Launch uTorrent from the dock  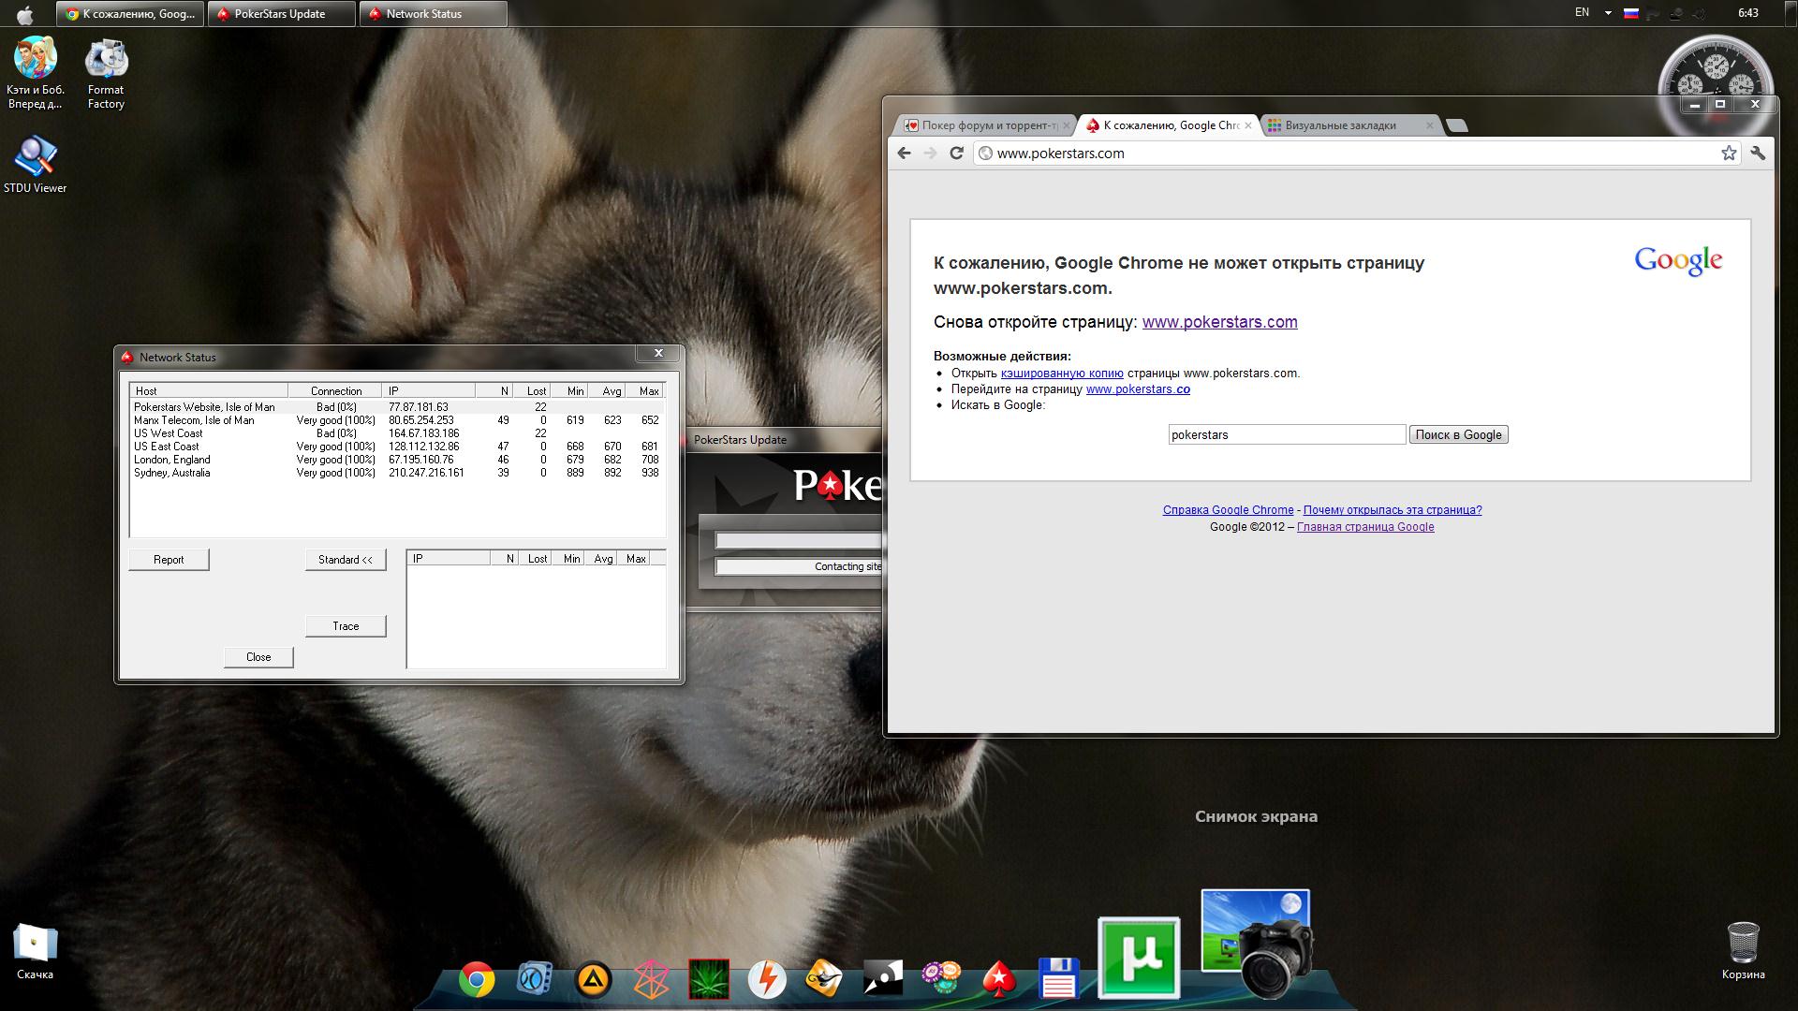tap(1138, 957)
